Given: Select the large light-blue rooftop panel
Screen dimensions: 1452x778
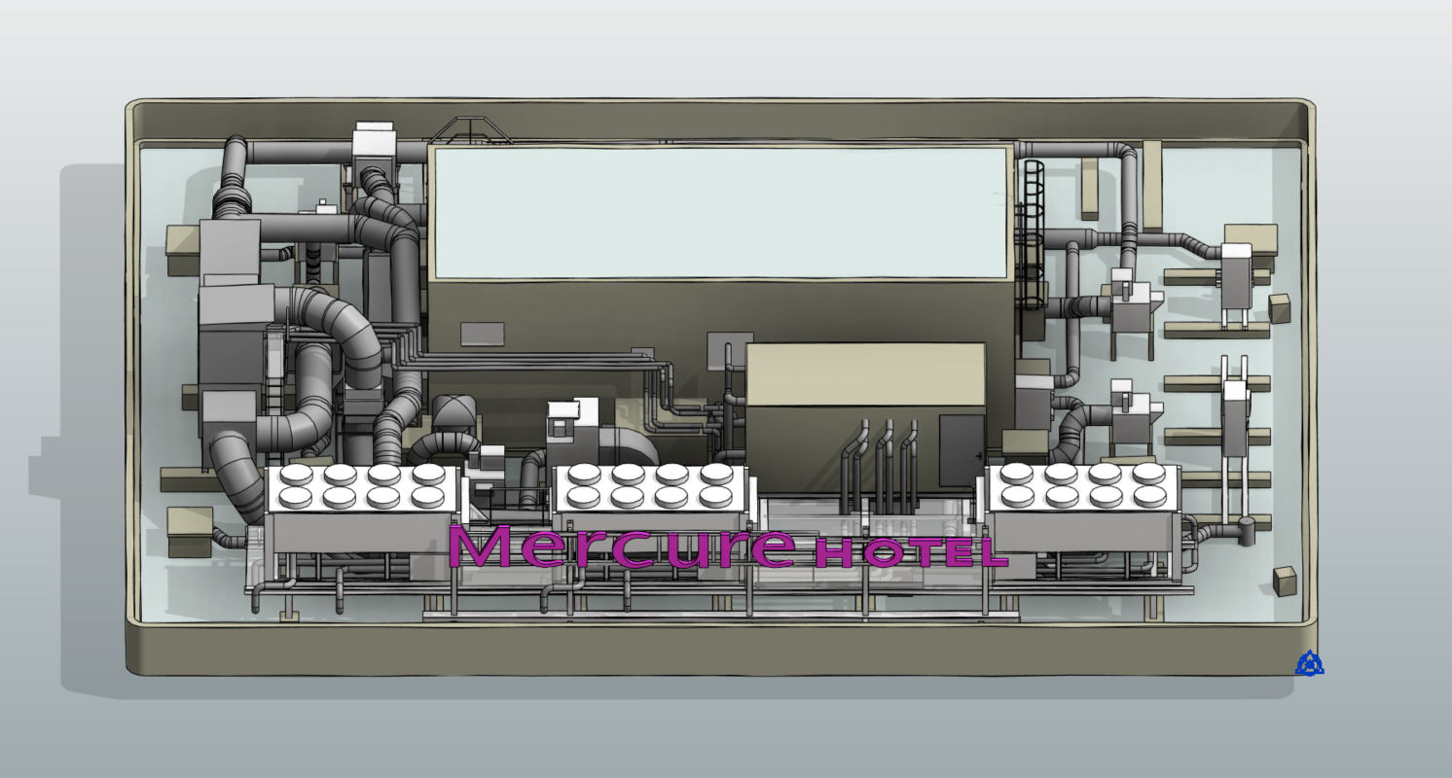Looking at the screenshot, I should point(720,213).
